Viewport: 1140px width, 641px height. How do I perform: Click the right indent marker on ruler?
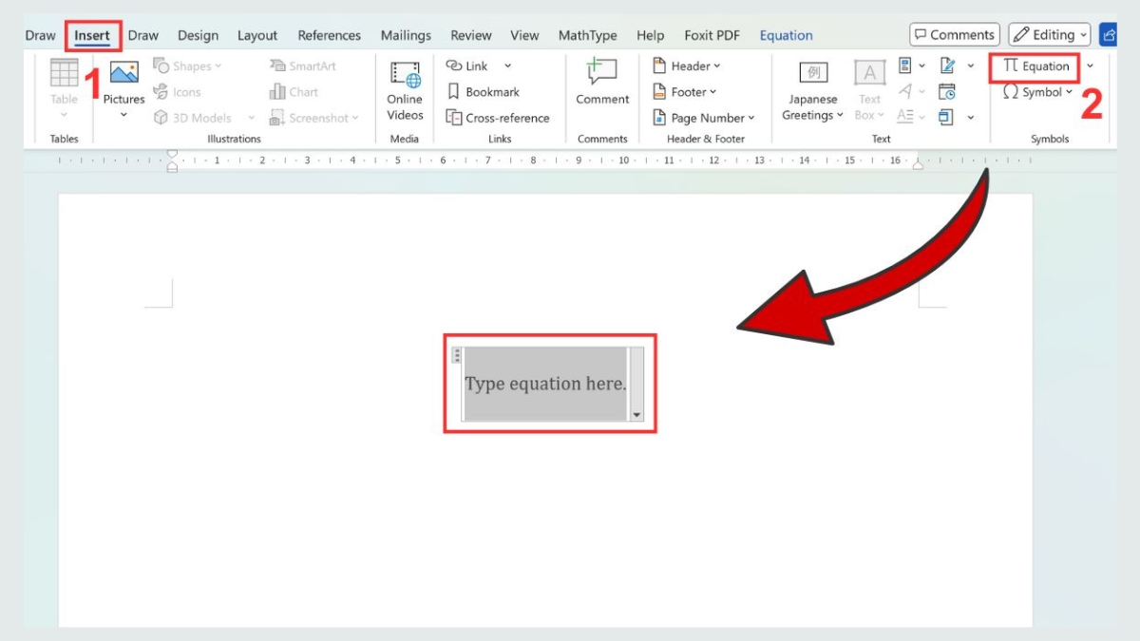(x=918, y=165)
